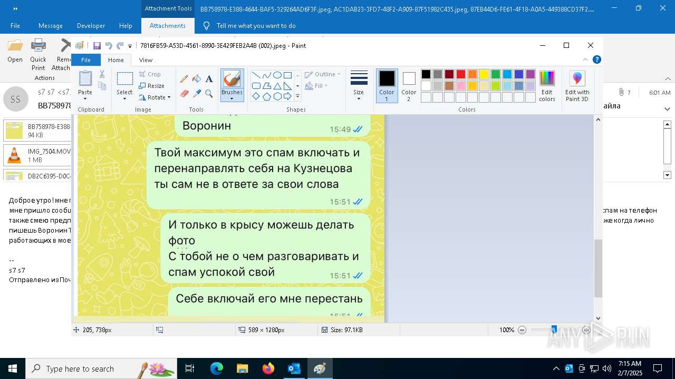
Task: Choose the green color swatch
Action: click(496, 74)
